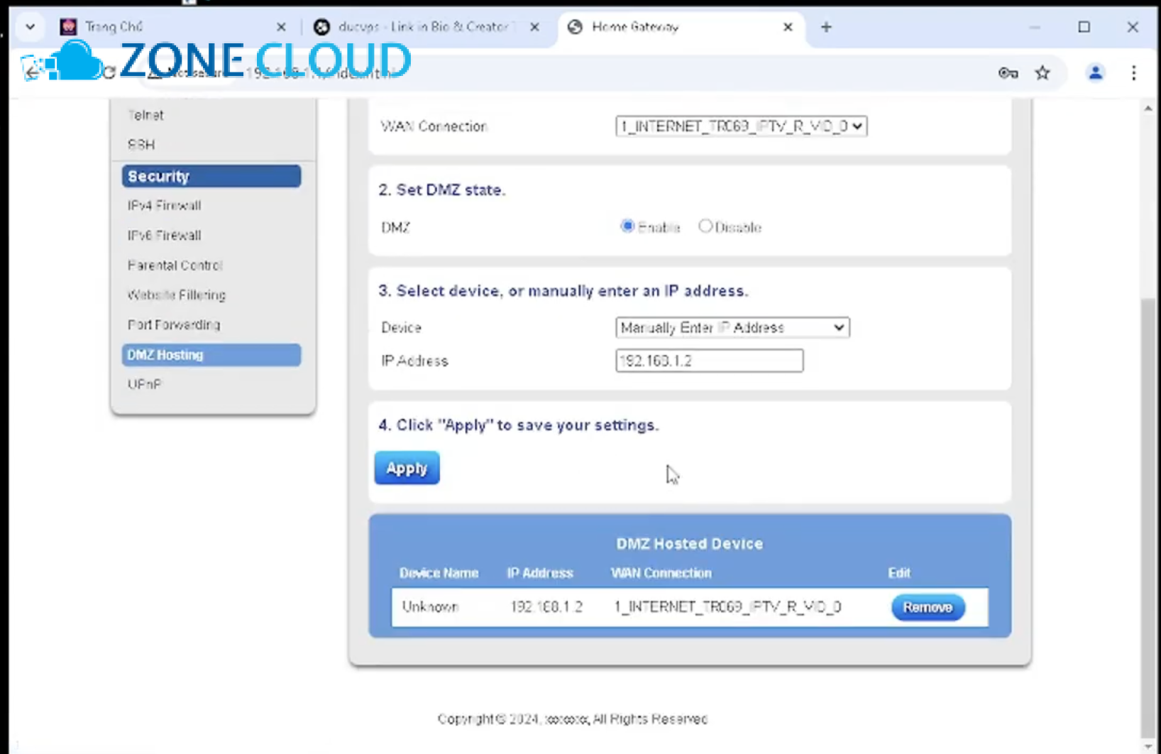Click the 1_INTERNET_TR069 table cell
The width and height of the screenshot is (1161, 754).
click(x=727, y=607)
